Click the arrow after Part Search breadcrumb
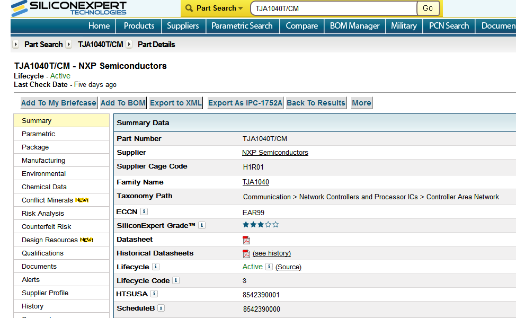The width and height of the screenshot is (516, 318). 68,44
